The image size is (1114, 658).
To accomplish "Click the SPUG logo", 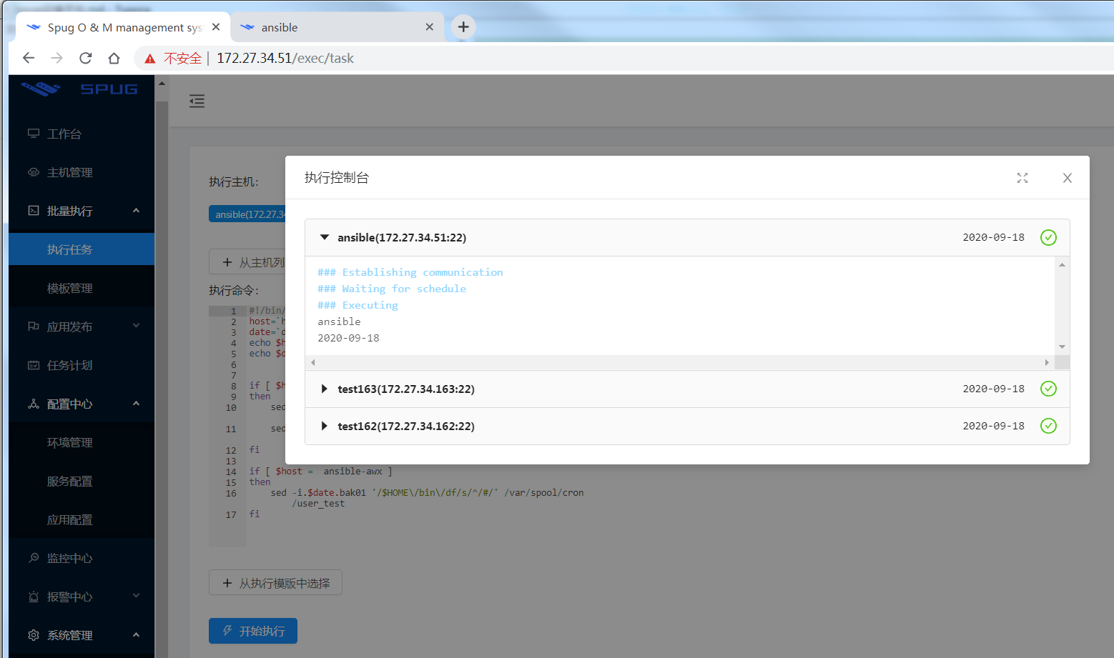I will (x=79, y=89).
